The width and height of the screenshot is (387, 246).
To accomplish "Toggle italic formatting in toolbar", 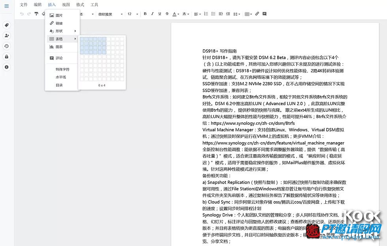I will point(152,14).
